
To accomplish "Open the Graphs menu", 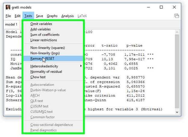I will coord(52,16).
